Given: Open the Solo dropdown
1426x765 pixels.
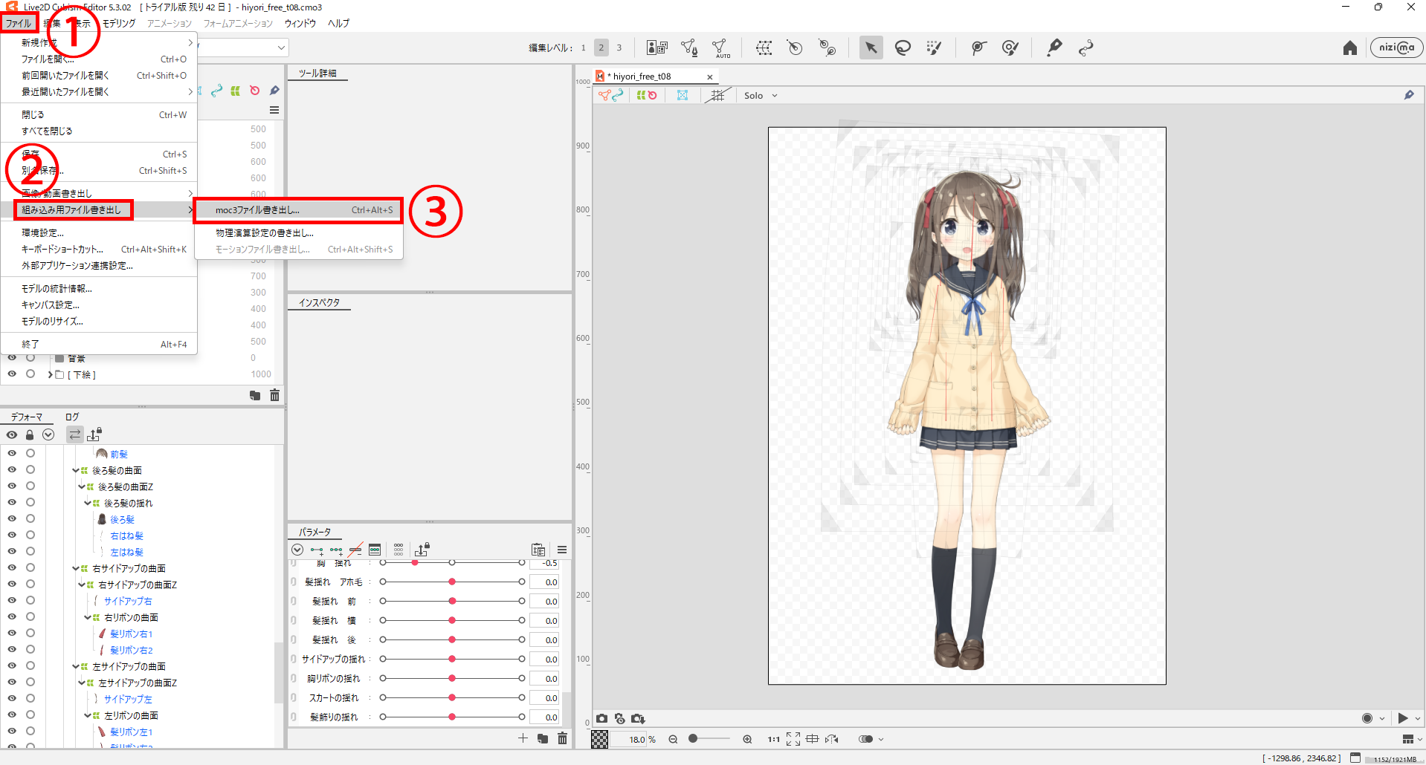Looking at the screenshot, I should (761, 95).
